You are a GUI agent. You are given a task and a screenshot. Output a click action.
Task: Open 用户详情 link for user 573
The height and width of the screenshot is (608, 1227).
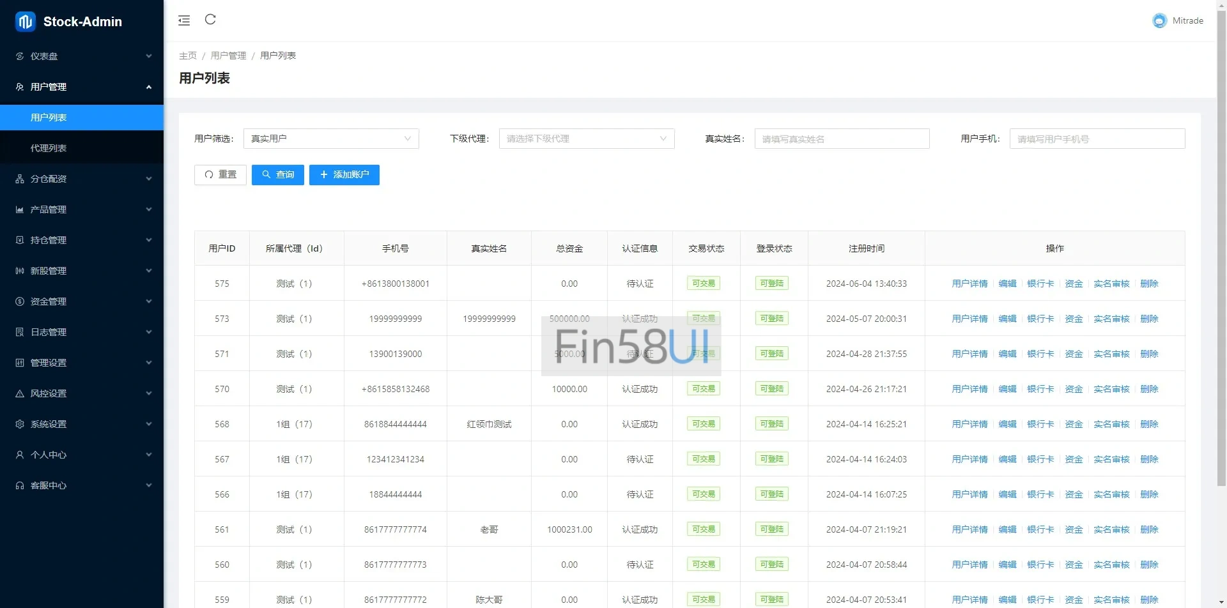click(x=969, y=319)
